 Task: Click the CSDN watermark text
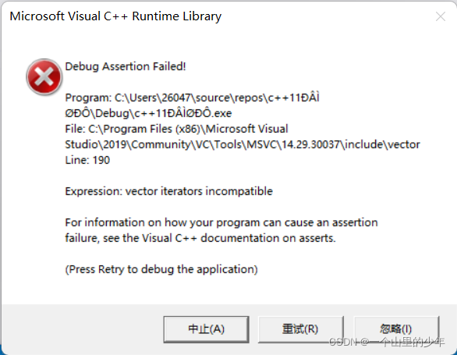[387, 342]
